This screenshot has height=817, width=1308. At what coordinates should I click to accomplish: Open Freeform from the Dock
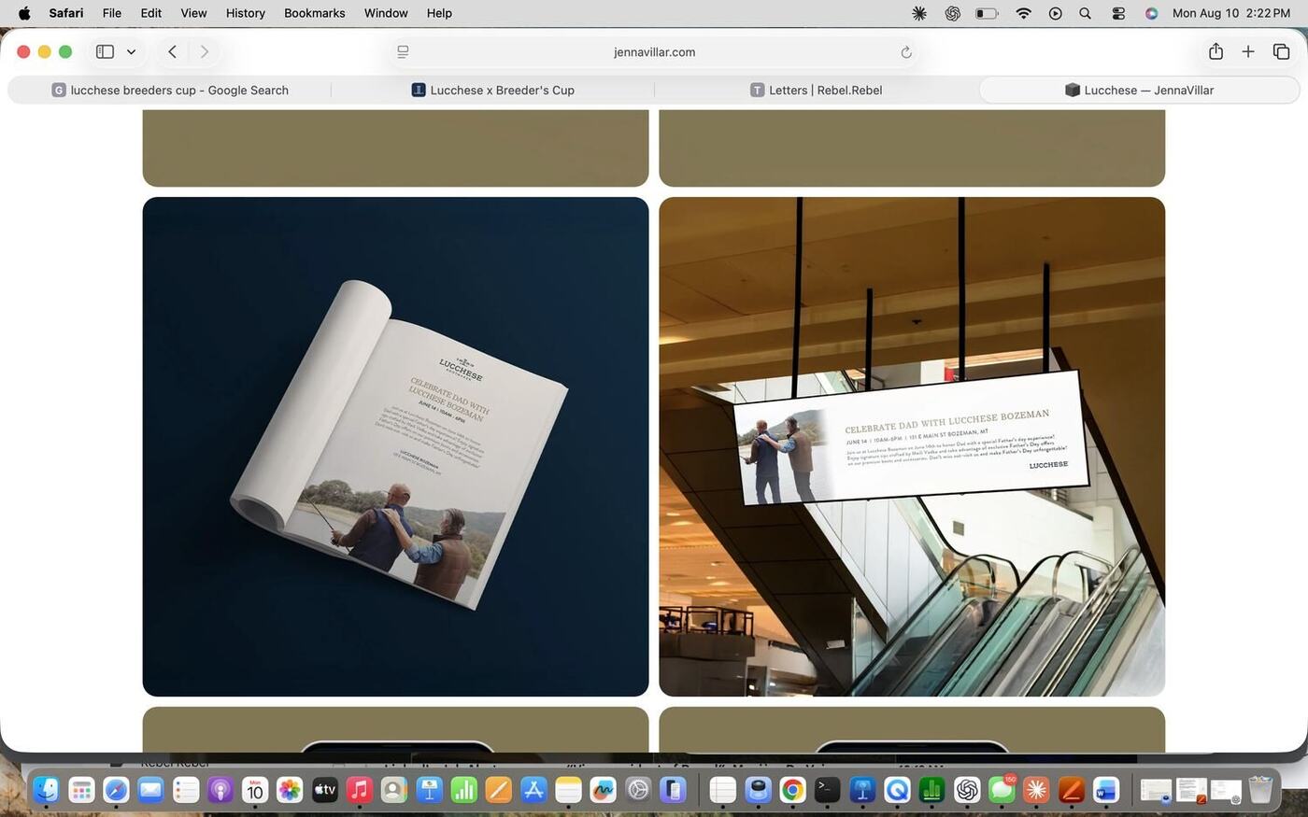(x=603, y=791)
